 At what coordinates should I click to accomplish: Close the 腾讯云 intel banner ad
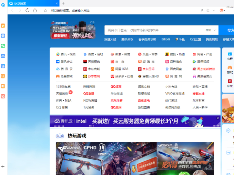tap(218, 118)
